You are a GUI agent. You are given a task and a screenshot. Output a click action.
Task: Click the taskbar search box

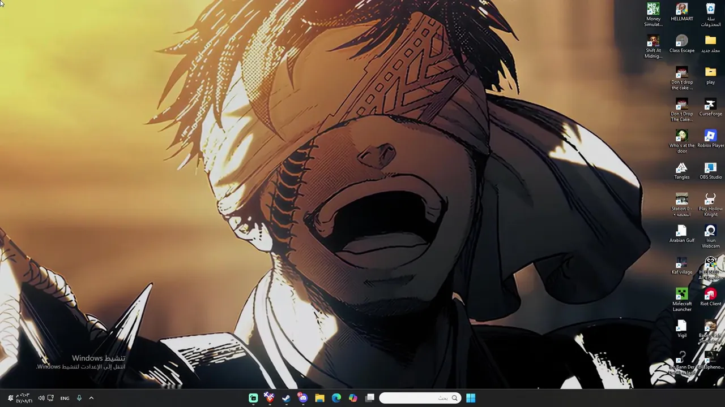tap(419, 398)
